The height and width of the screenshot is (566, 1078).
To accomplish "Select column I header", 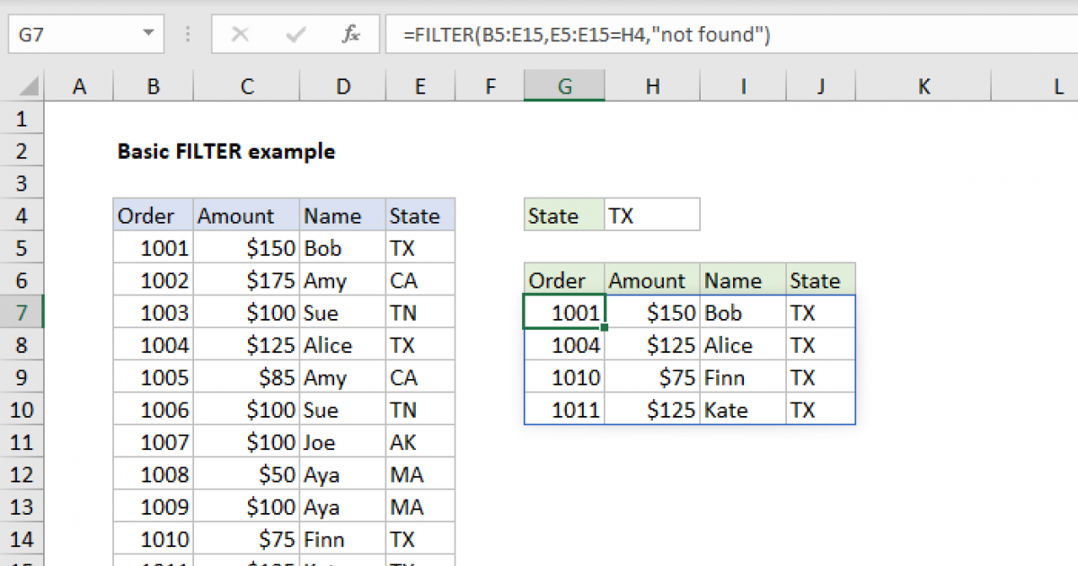I will [x=743, y=86].
